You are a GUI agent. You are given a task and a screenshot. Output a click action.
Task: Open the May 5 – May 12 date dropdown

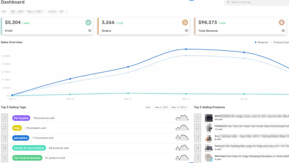point(171,107)
